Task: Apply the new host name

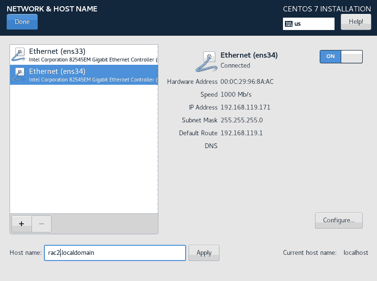Action: [x=204, y=253]
